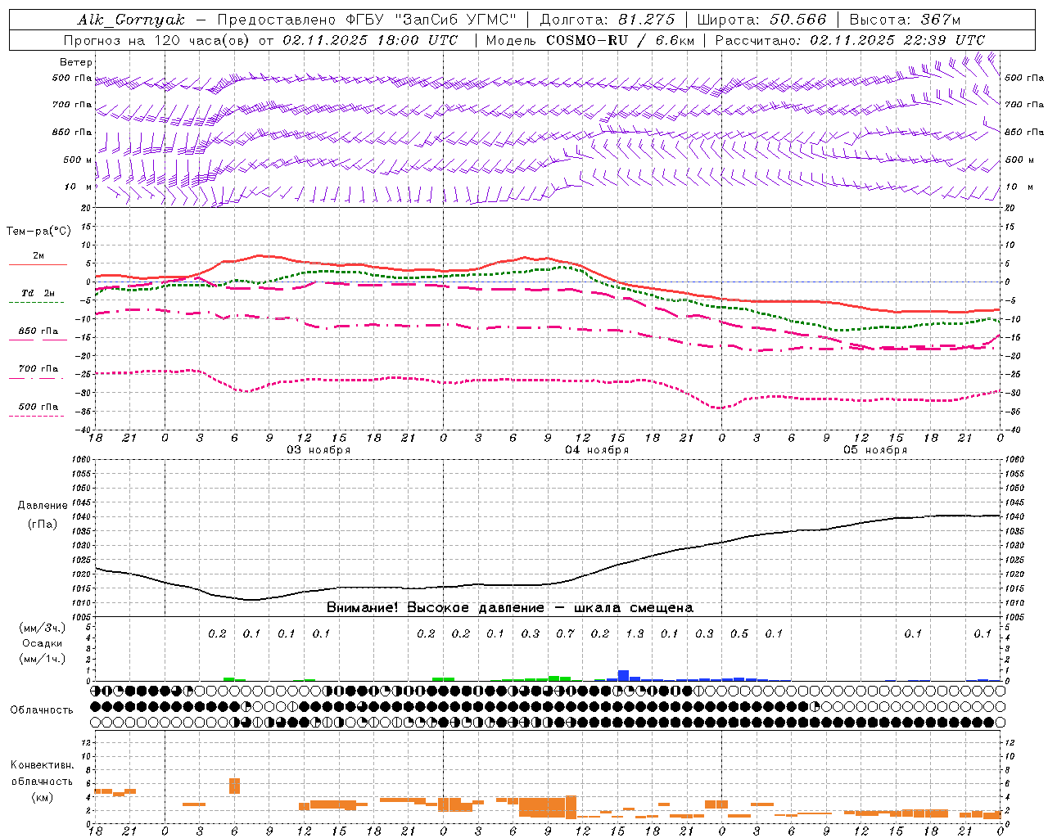Click the Облачность cloudiness label
The image size is (1048, 838).
click(42, 710)
